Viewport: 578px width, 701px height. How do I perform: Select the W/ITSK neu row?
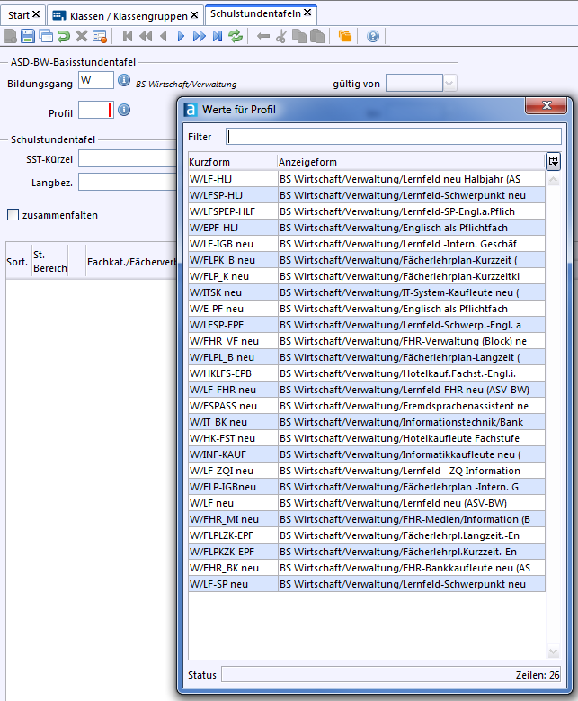tap(231, 292)
